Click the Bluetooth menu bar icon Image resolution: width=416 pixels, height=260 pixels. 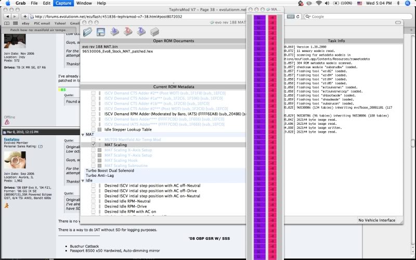click(x=398, y=3)
